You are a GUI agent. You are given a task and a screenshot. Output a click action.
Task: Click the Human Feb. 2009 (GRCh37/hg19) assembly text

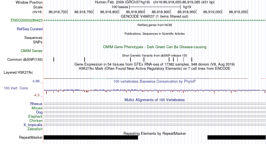pyautogui.click(x=122, y=2)
